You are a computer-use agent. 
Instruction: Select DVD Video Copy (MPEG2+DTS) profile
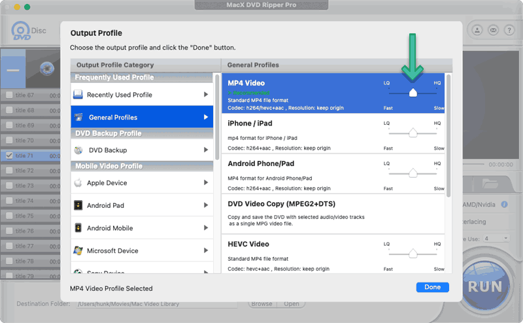(x=333, y=214)
